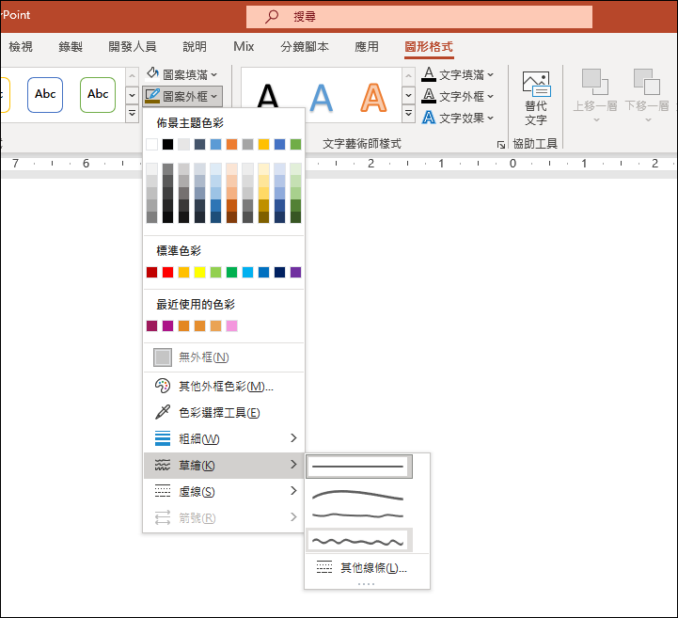Pick the white theme color swatch

click(x=151, y=145)
